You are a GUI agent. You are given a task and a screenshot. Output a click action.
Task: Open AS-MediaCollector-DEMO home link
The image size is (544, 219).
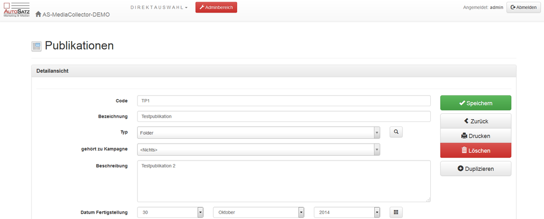pos(72,15)
